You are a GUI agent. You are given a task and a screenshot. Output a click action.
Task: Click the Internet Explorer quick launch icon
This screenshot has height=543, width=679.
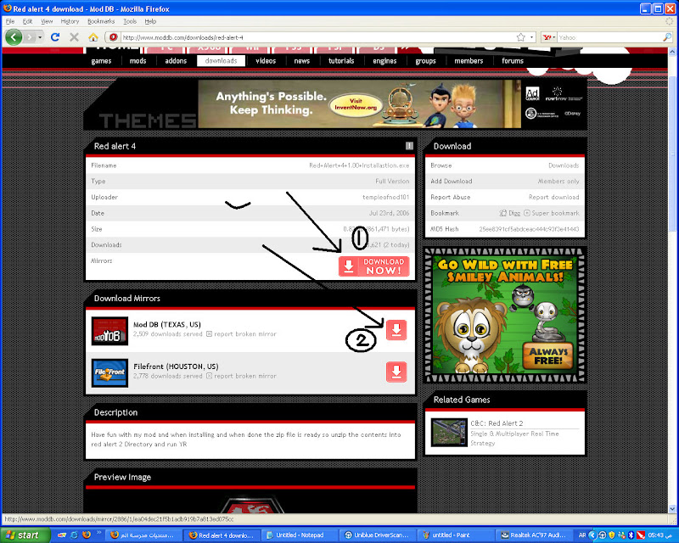(74, 535)
